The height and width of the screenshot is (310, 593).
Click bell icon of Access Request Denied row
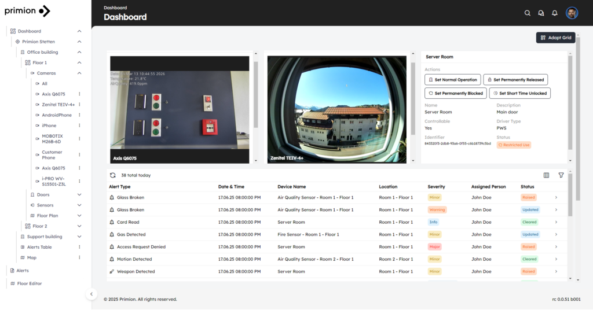point(112,247)
